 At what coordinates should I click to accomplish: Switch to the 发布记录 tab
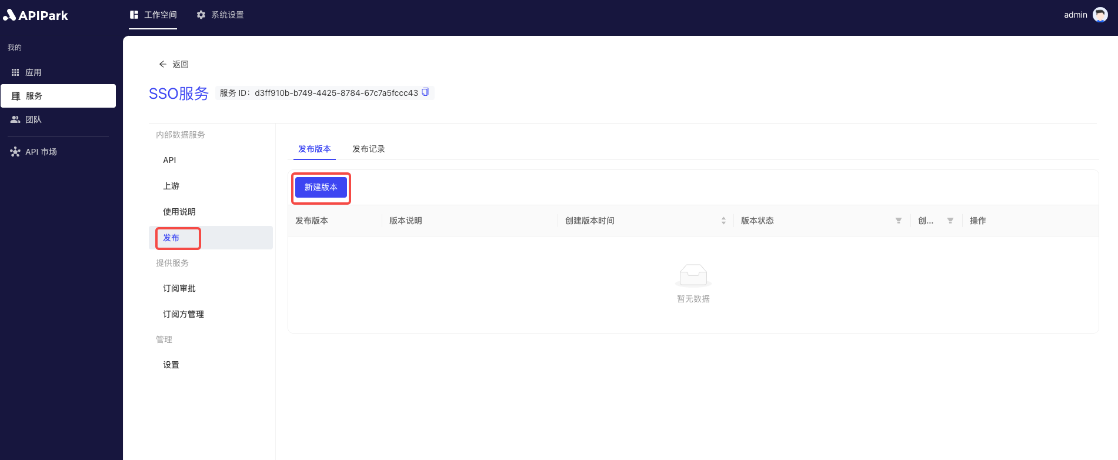(369, 149)
